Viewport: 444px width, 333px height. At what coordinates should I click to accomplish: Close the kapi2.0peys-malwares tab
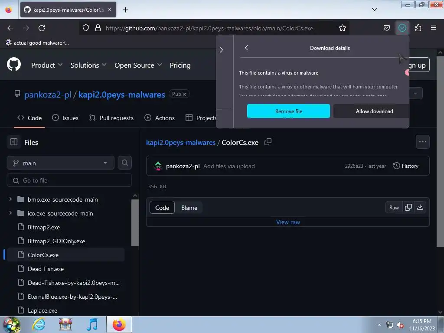109,10
